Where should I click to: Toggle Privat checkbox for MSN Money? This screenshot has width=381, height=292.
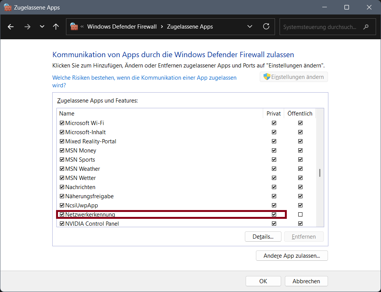point(274,150)
